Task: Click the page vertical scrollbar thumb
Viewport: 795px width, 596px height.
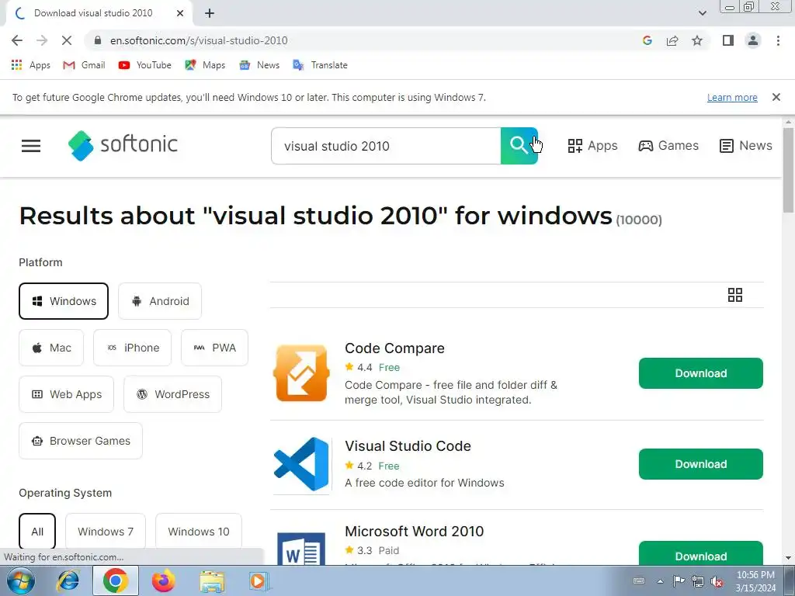Action: tap(789, 171)
